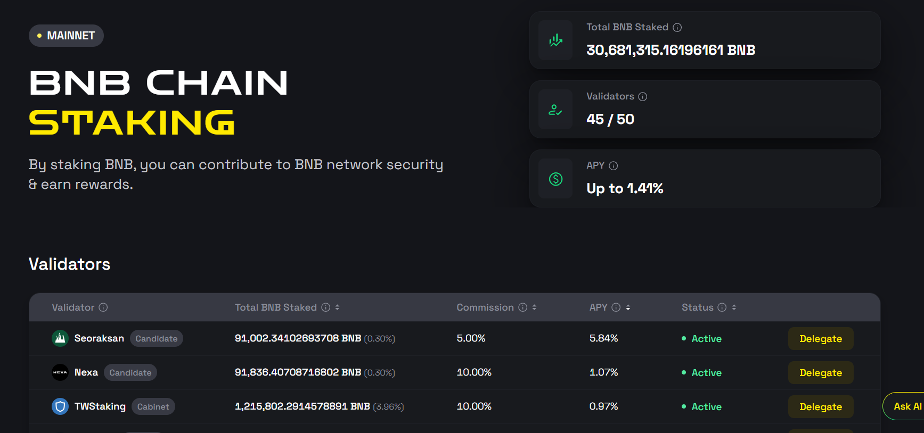Click Cabinet tag next to TWStaking
The height and width of the screenshot is (433, 924).
(x=153, y=406)
